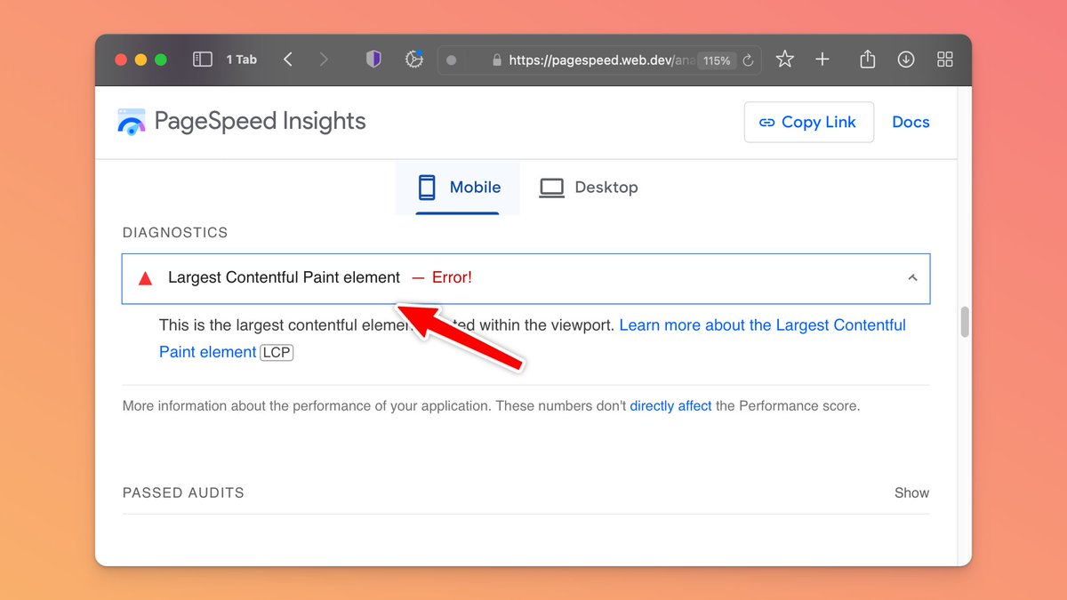
Task: Bookmark the page with the star icon
Action: pyautogui.click(x=784, y=60)
